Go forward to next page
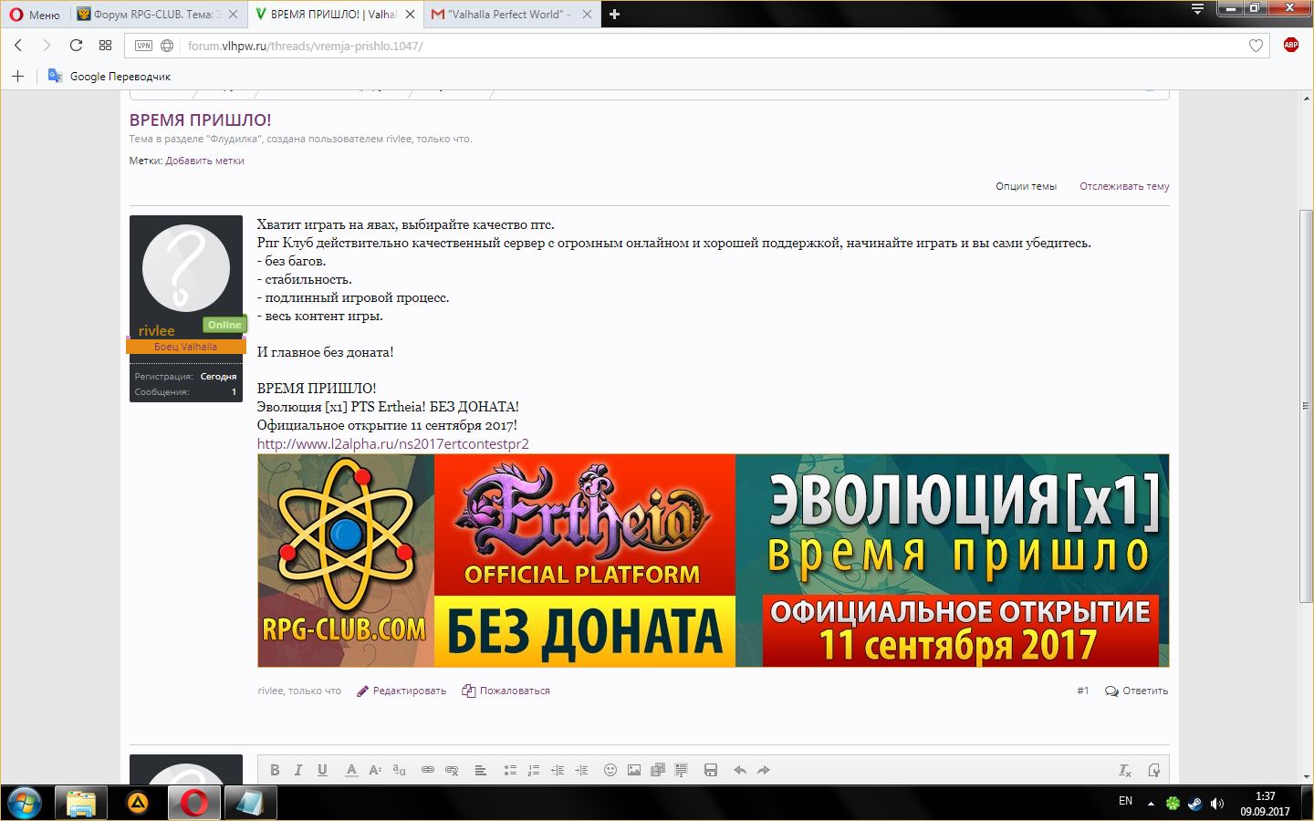The image size is (1314, 821). [47, 45]
